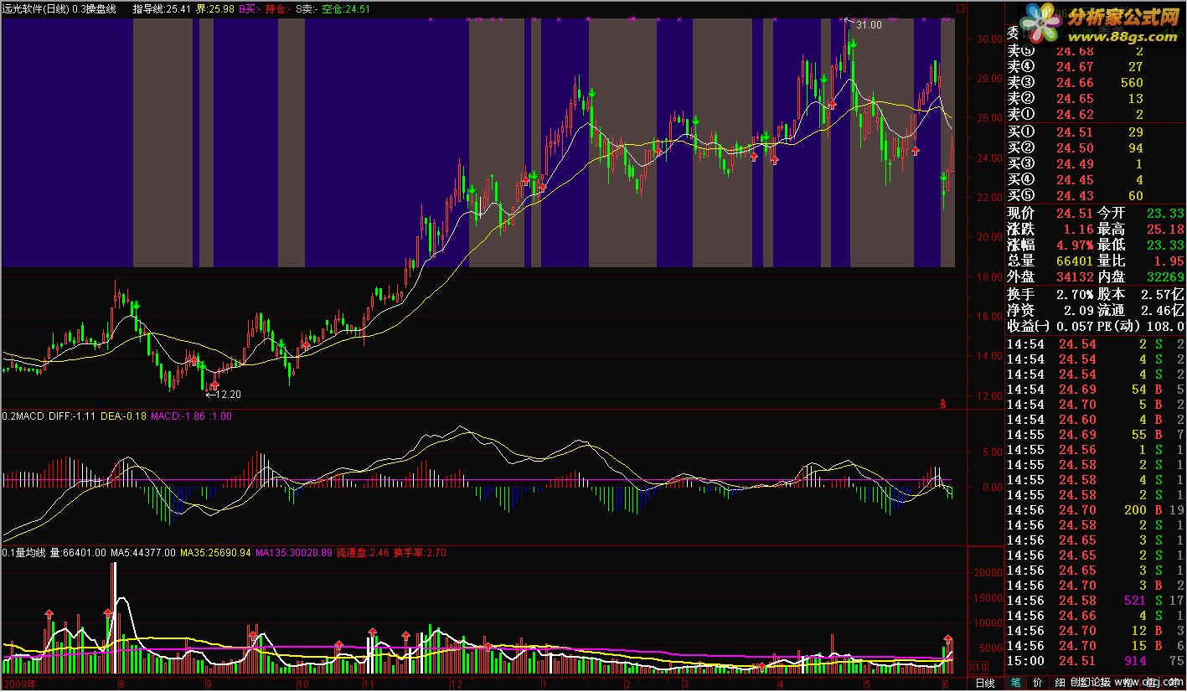The width and height of the screenshot is (1187, 692).
Task: Select the 买④ 24.45 bid row
Action: pyautogui.click(x=1096, y=179)
